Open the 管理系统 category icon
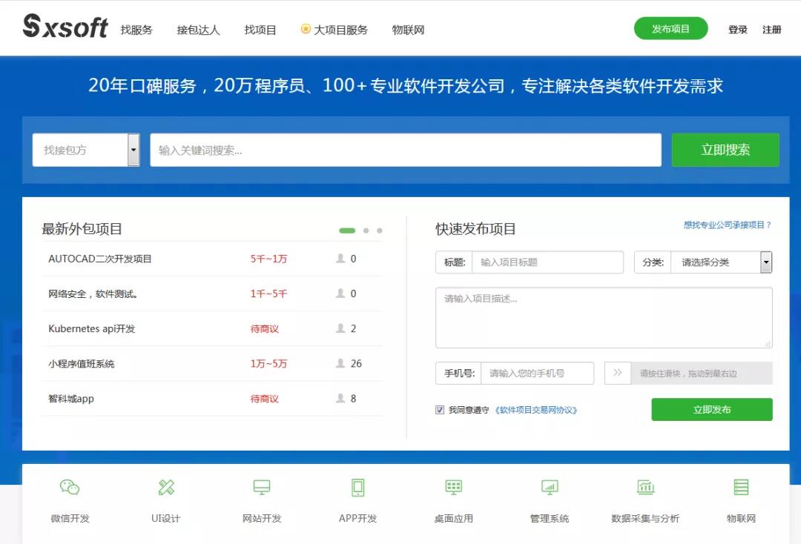Image resolution: width=801 pixels, height=544 pixels. coord(549,488)
